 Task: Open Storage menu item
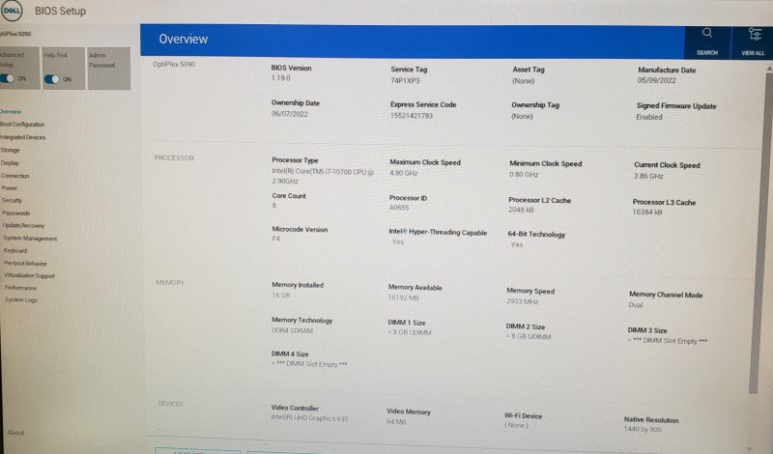10,150
